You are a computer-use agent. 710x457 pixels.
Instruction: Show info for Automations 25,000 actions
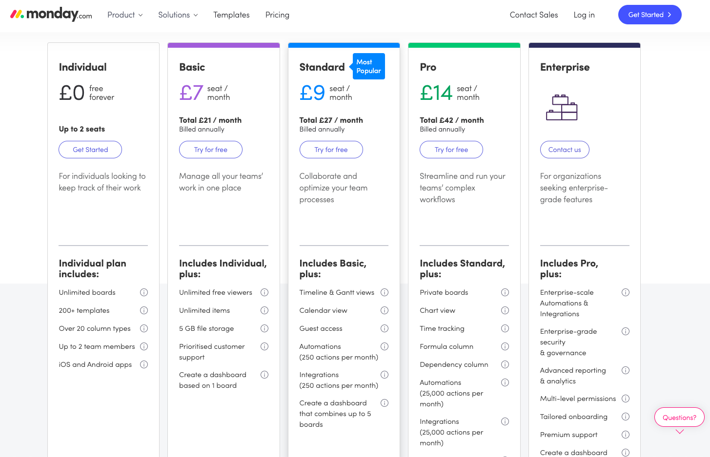(505, 382)
